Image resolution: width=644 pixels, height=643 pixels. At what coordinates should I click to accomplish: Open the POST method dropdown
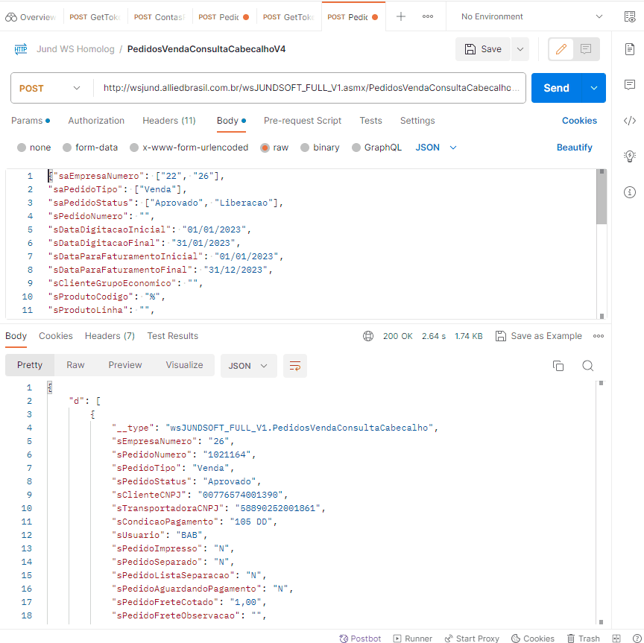point(50,88)
